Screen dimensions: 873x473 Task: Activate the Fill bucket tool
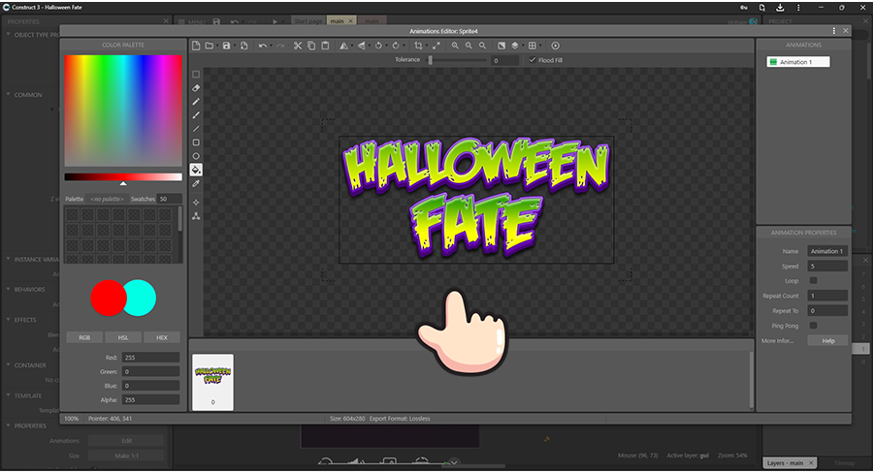196,170
